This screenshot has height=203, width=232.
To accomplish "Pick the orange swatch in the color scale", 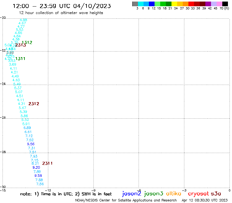I will [x=186, y=4].
